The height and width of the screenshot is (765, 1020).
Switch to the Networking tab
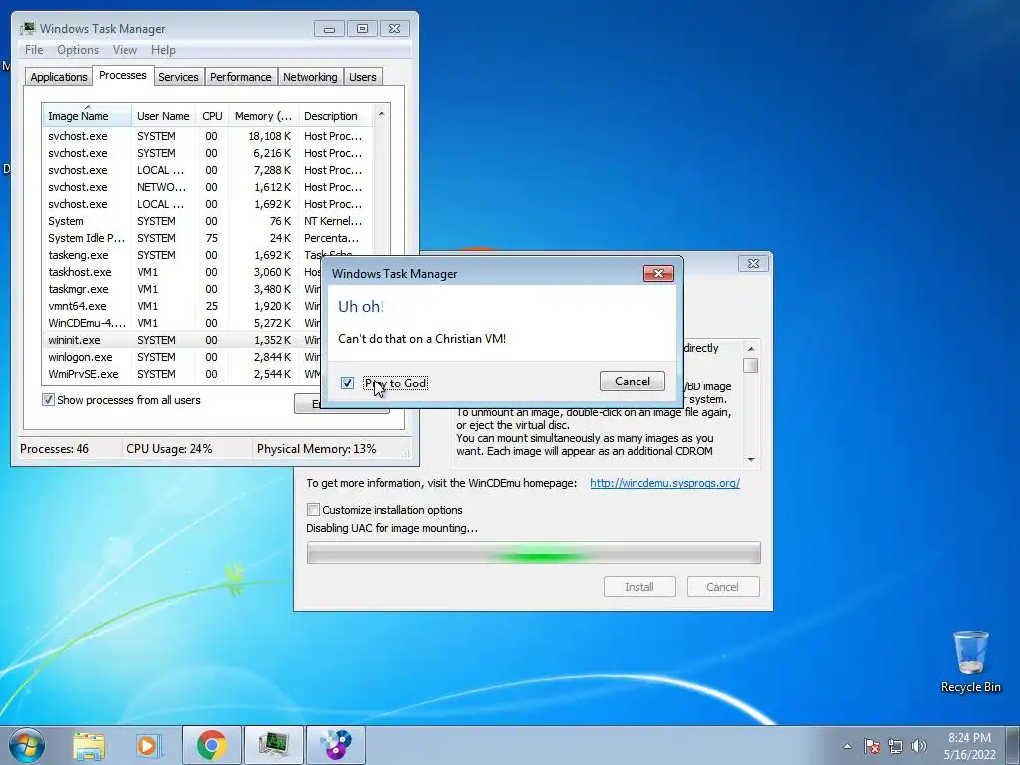click(310, 77)
